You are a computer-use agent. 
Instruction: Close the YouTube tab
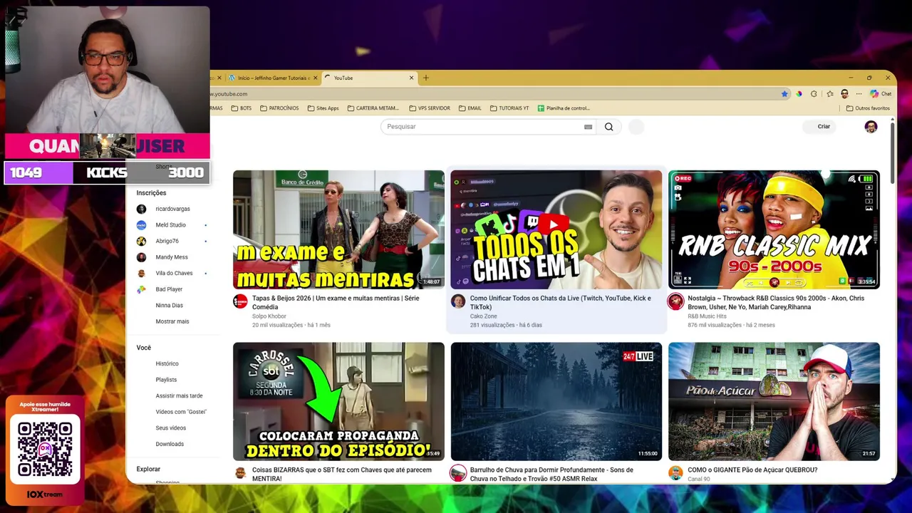[411, 78]
